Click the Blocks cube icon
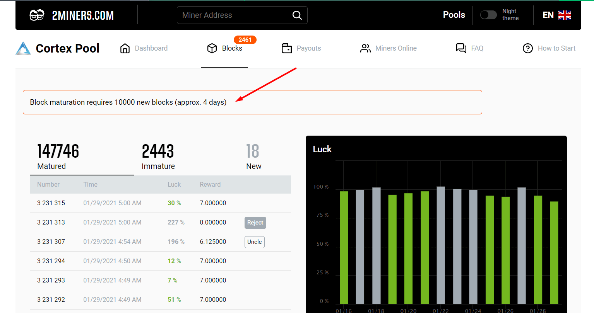The height and width of the screenshot is (313, 594). point(212,48)
